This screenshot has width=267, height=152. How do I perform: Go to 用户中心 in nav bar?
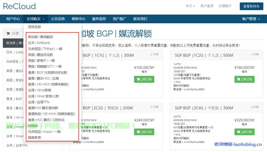pyautogui.click(x=13, y=19)
